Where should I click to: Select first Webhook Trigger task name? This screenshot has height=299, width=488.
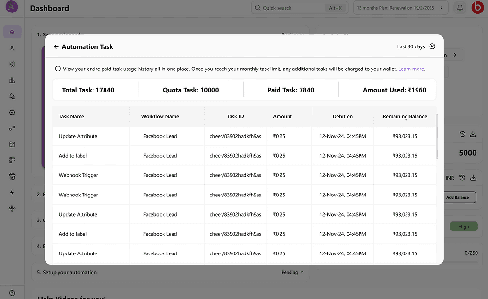tap(79, 175)
